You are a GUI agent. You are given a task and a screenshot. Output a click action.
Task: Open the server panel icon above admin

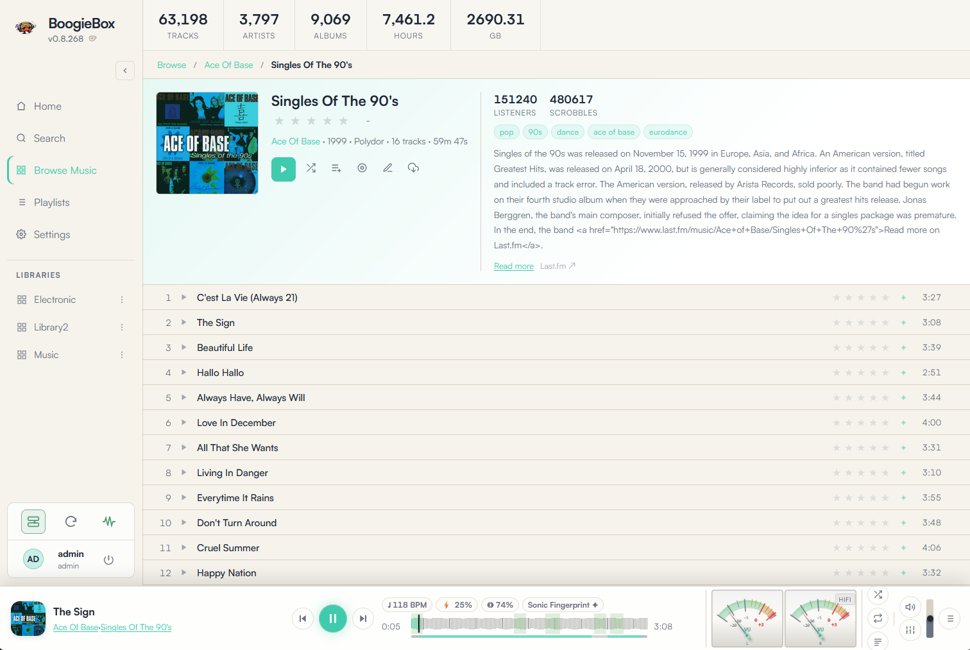33,522
